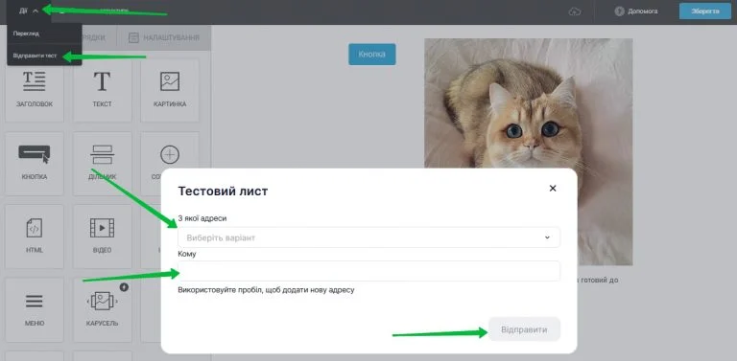
Task: Select the Картинка image block icon
Action: coord(170,81)
